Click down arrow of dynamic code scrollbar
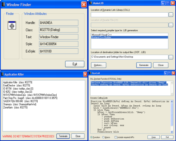Screen dimensions: 176x141 click(172, 132)
